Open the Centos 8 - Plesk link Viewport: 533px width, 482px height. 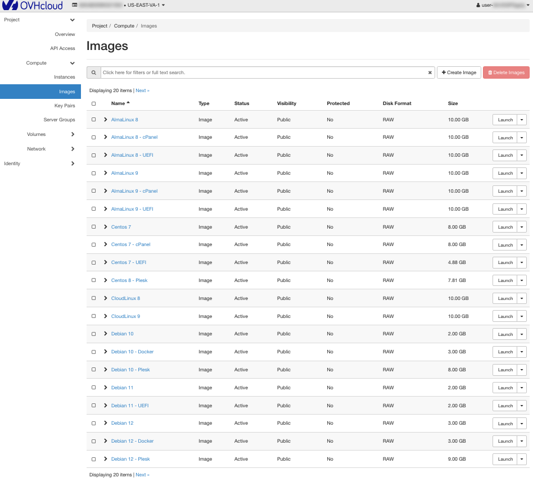click(129, 280)
